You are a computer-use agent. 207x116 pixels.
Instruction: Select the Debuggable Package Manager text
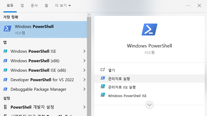click(x=38, y=89)
